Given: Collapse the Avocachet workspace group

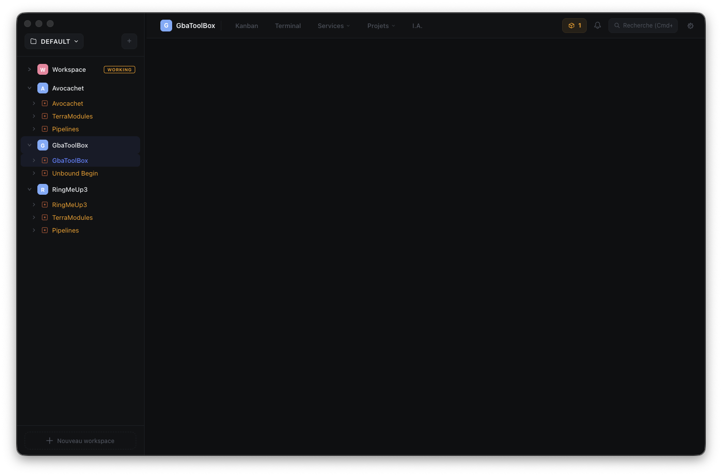Looking at the screenshot, I should coord(30,89).
